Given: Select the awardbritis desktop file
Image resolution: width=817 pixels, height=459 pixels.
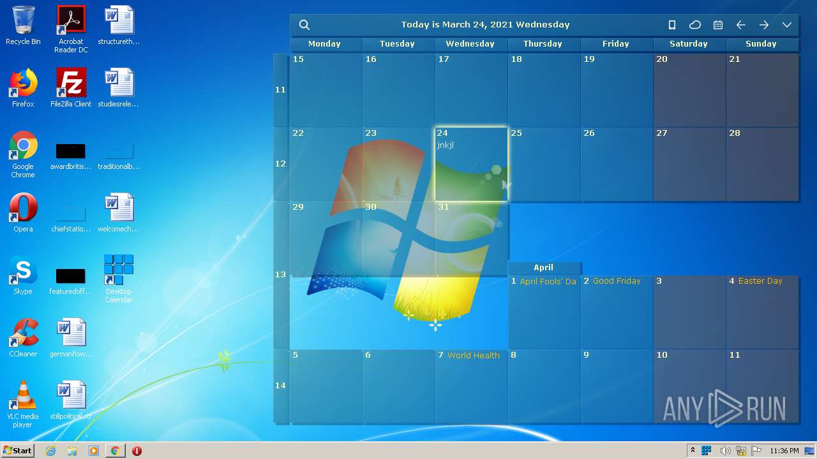Looking at the screenshot, I should click(71, 157).
